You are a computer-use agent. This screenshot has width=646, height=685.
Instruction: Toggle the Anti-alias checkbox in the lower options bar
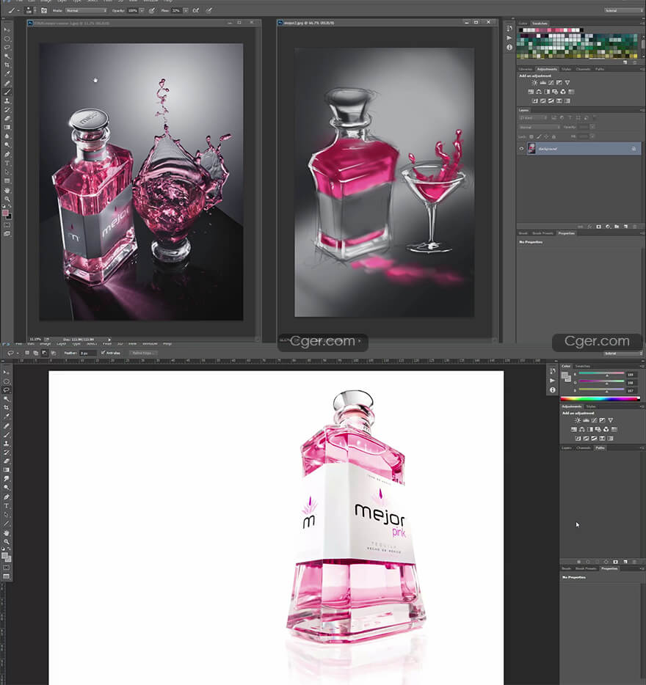(104, 353)
